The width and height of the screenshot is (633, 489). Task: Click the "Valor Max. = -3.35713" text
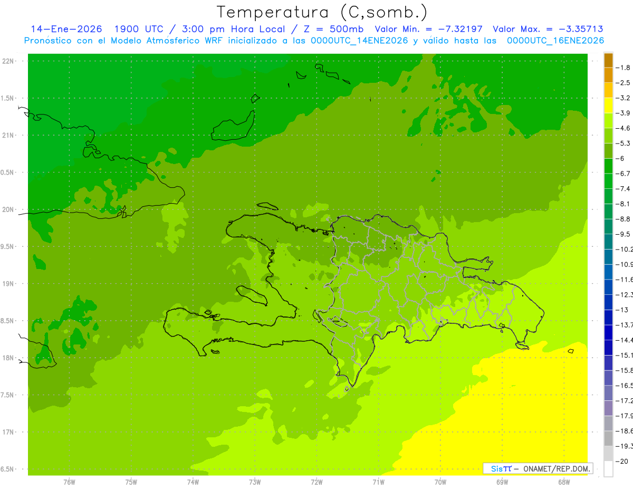pos(548,30)
